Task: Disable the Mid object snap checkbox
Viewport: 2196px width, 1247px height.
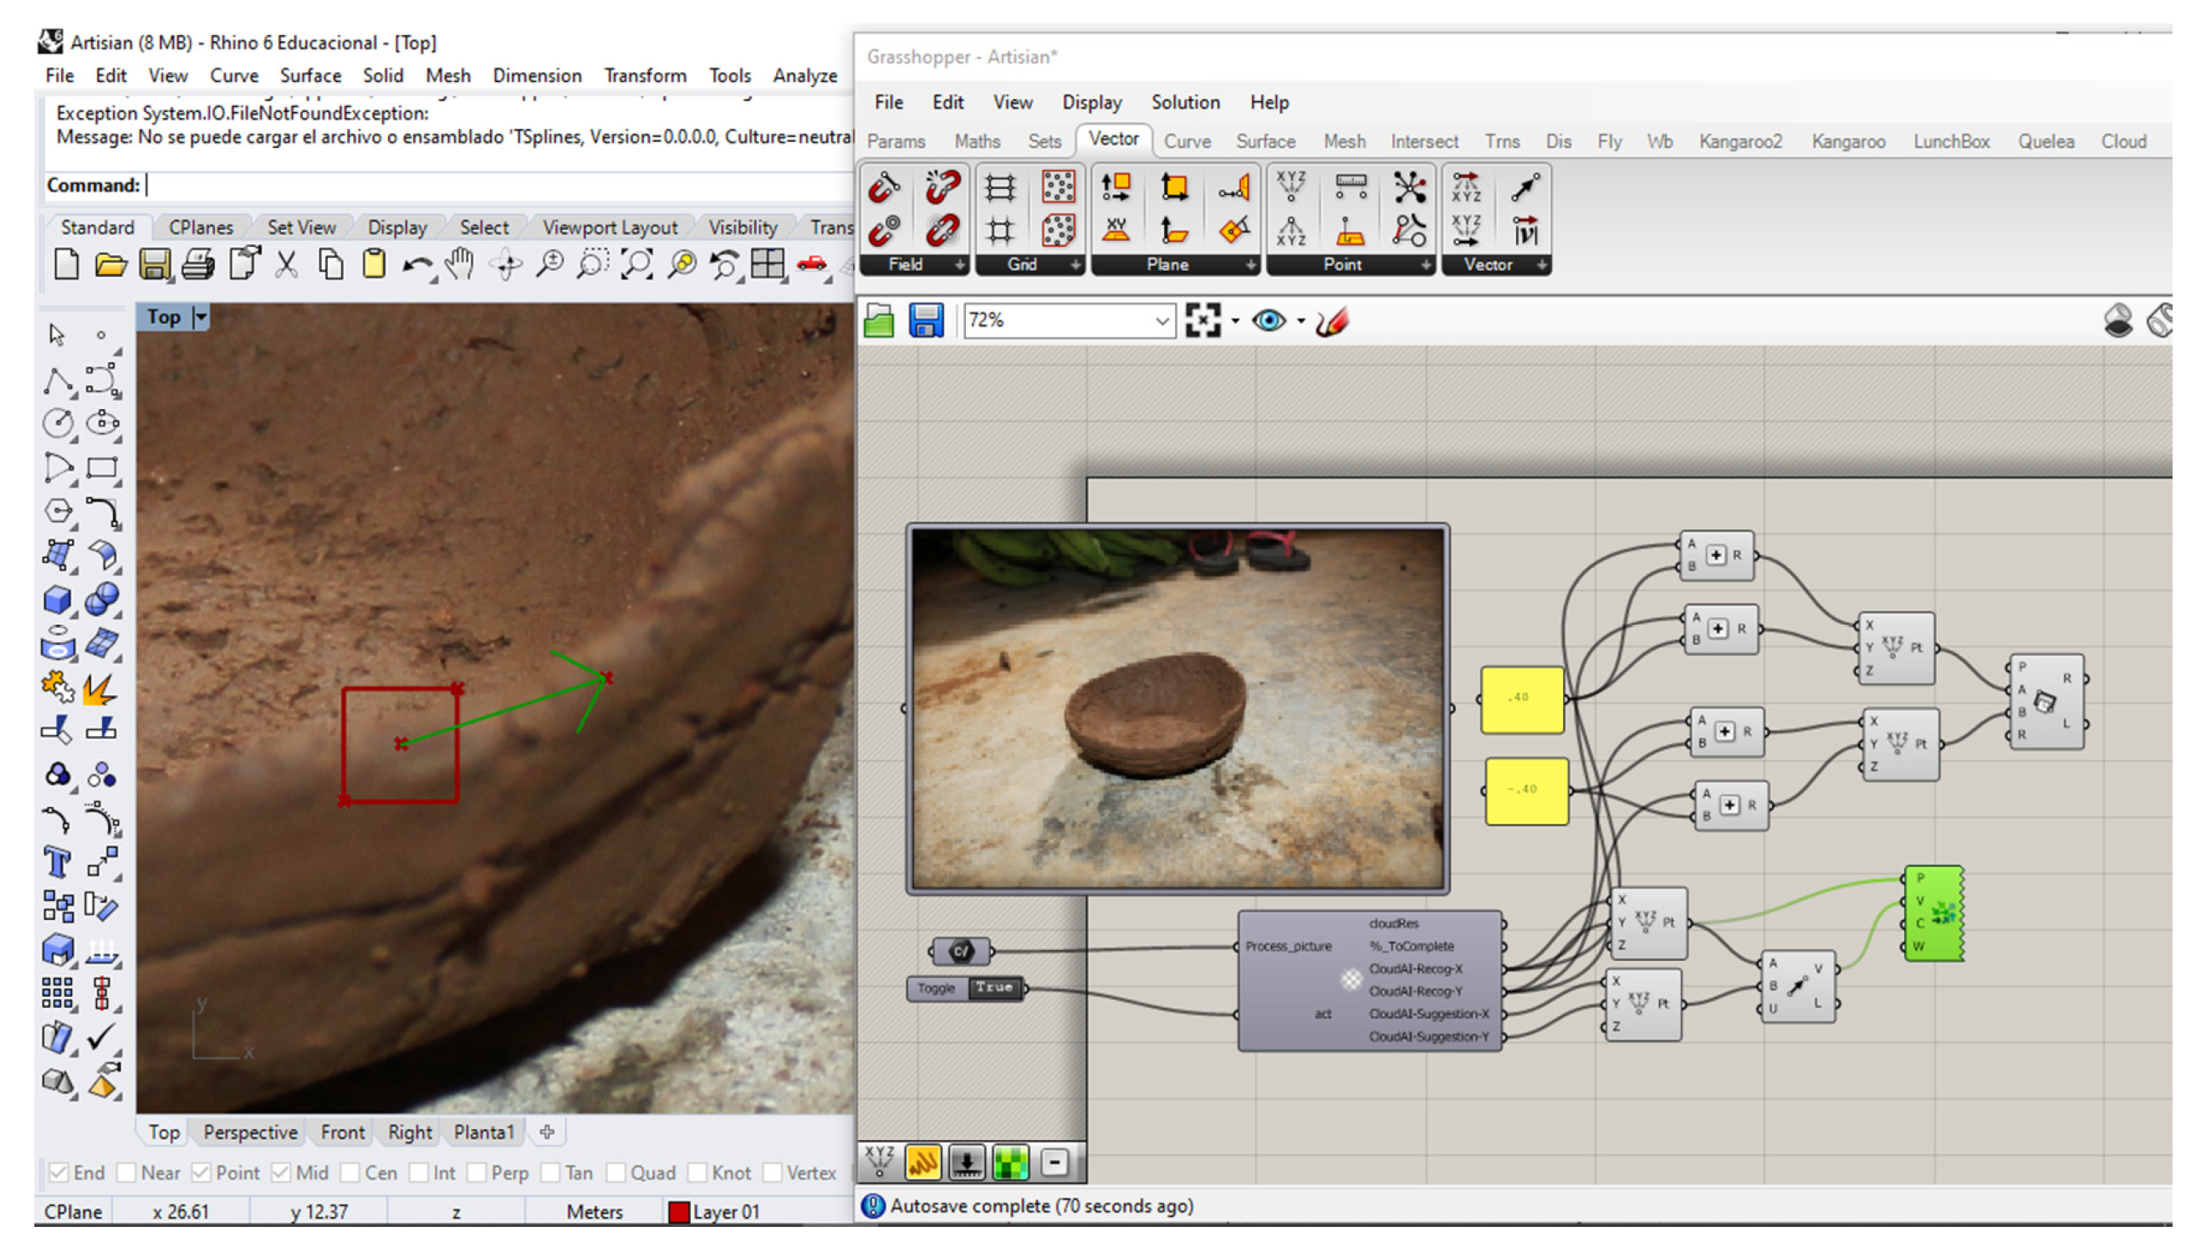Action: pos(281,1173)
